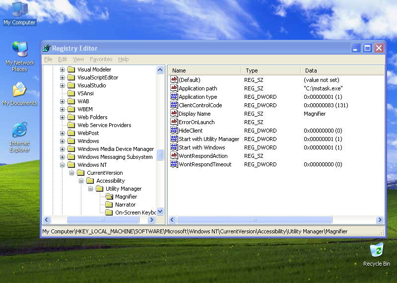Collapse the Accessibility key
Screen dimensions: 397x283
tap(81, 181)
